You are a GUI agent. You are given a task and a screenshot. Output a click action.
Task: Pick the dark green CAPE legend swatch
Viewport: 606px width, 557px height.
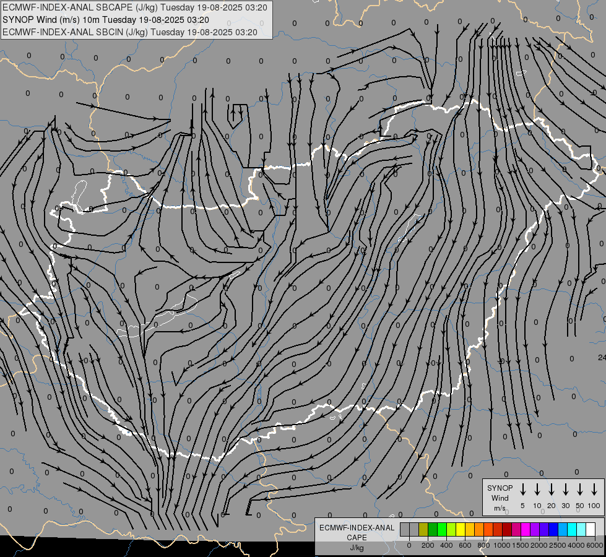[x=433, y=529]
